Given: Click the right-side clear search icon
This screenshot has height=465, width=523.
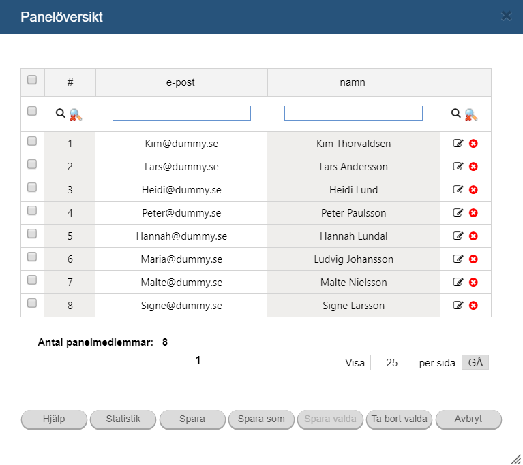Looking at the screenshot, I should tap(471, 114).
